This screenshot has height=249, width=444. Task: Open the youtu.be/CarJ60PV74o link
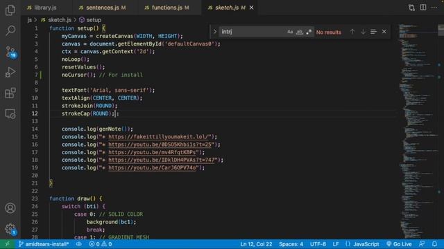pyautogui.click(x=152, y=168)
